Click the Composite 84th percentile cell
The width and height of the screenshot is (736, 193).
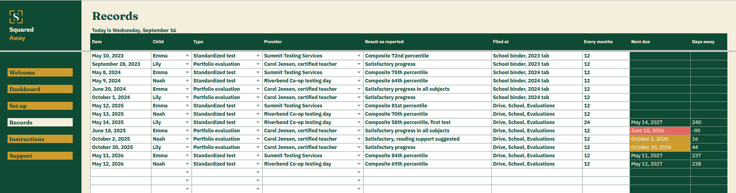point(427,156)
